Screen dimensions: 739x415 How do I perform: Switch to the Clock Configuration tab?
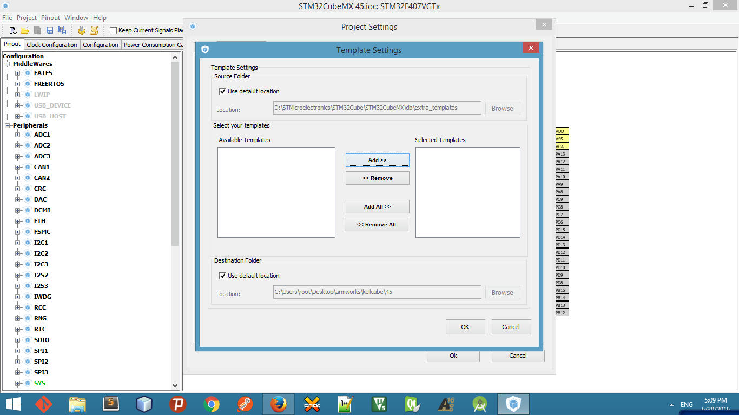[52, 45]
